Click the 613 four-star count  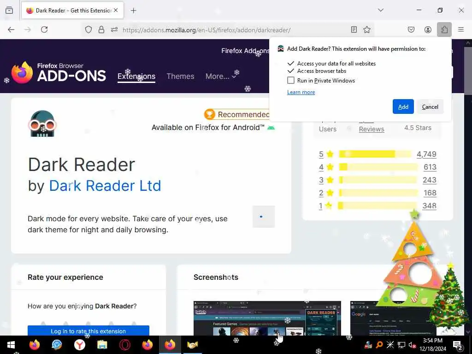(x=430, y=167)
